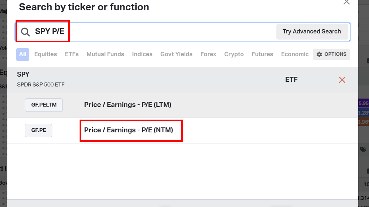Open Try Advanced Search
The height and width of the screenshot is (207, 369).
[312, 32]
